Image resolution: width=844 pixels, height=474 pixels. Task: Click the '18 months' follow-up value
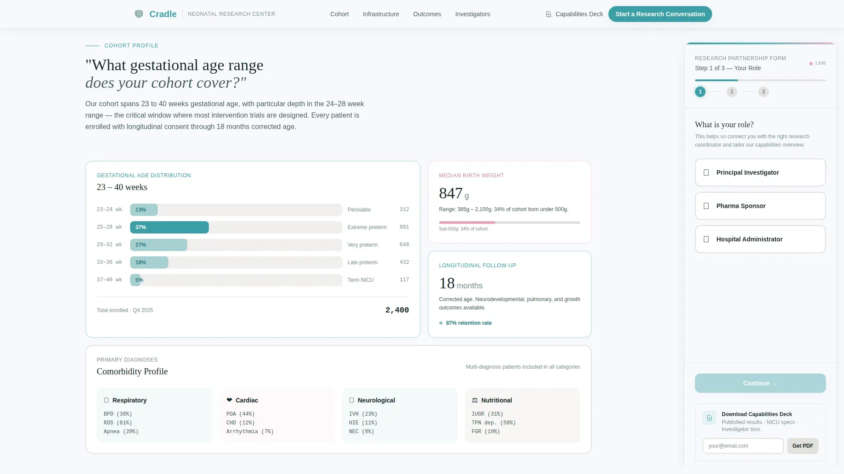point(460,284)
